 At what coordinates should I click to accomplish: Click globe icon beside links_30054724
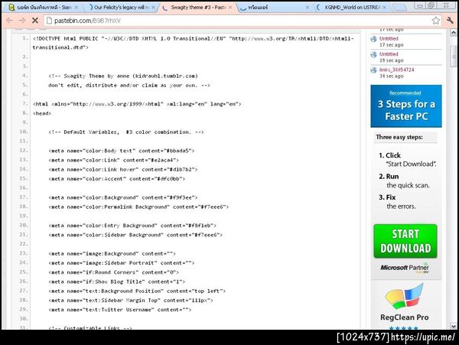click(x=374, y=70)
